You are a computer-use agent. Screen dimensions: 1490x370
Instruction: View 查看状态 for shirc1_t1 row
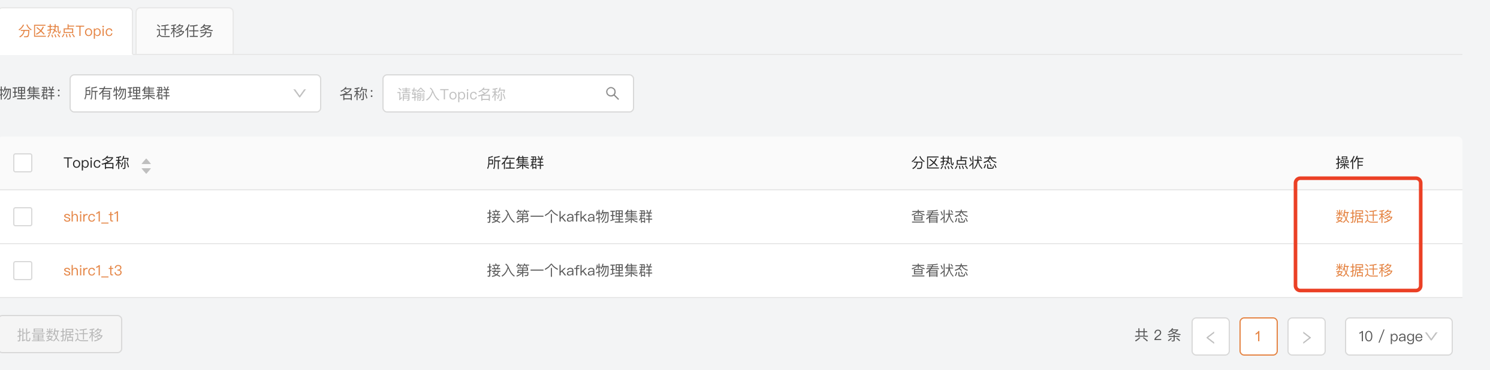click(x=940, y=217)
